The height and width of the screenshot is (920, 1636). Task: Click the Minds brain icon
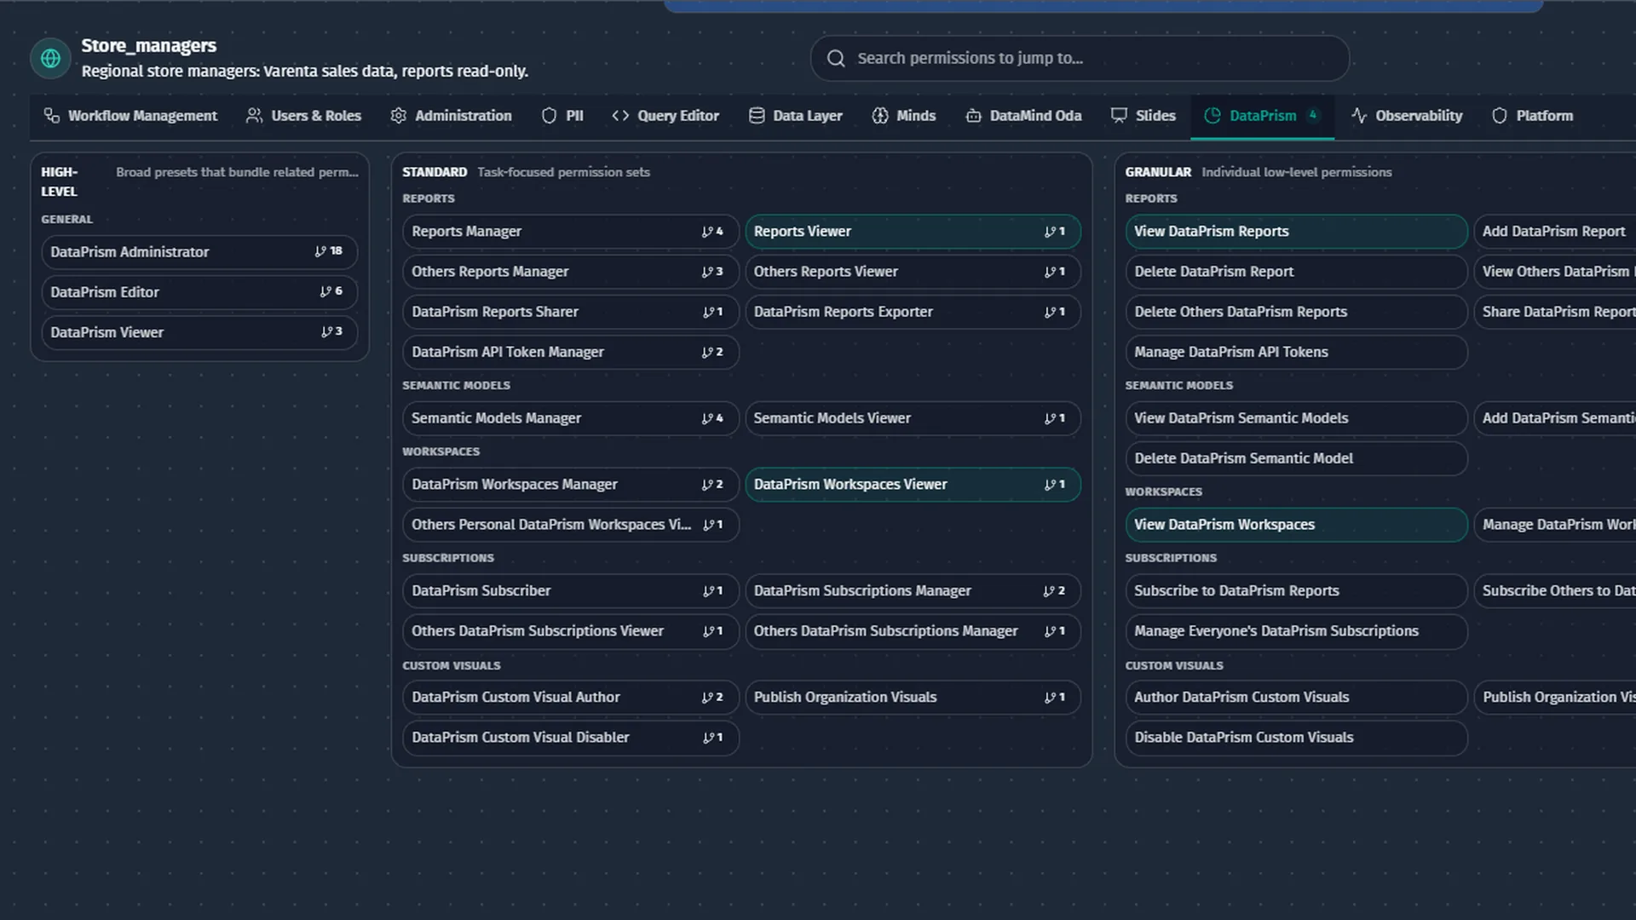click(880, 116)
